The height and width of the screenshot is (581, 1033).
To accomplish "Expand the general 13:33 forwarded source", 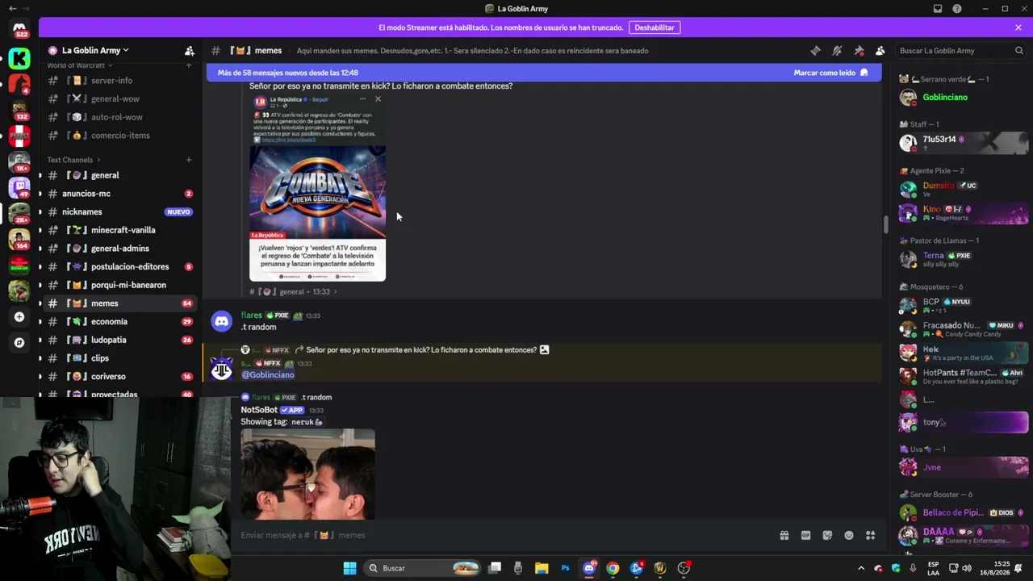I will (294, 292).
